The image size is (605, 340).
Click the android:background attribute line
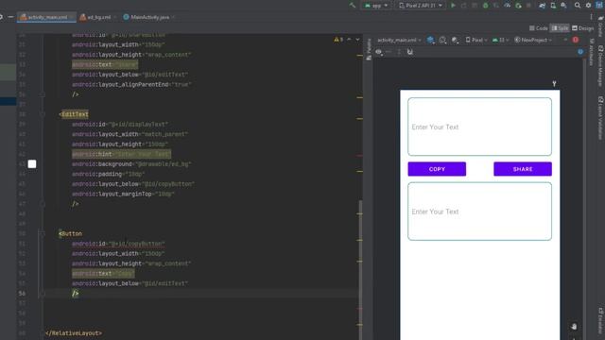pyautogui.click(x=131, y=164)
